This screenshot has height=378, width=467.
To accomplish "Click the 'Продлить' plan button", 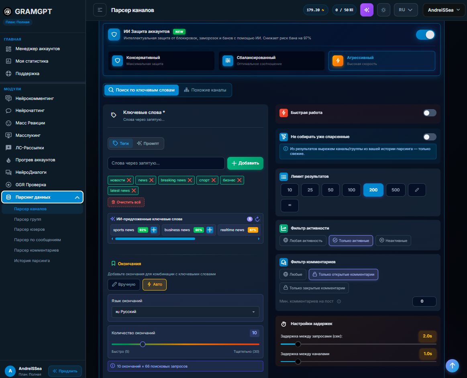I will point(65,371).
